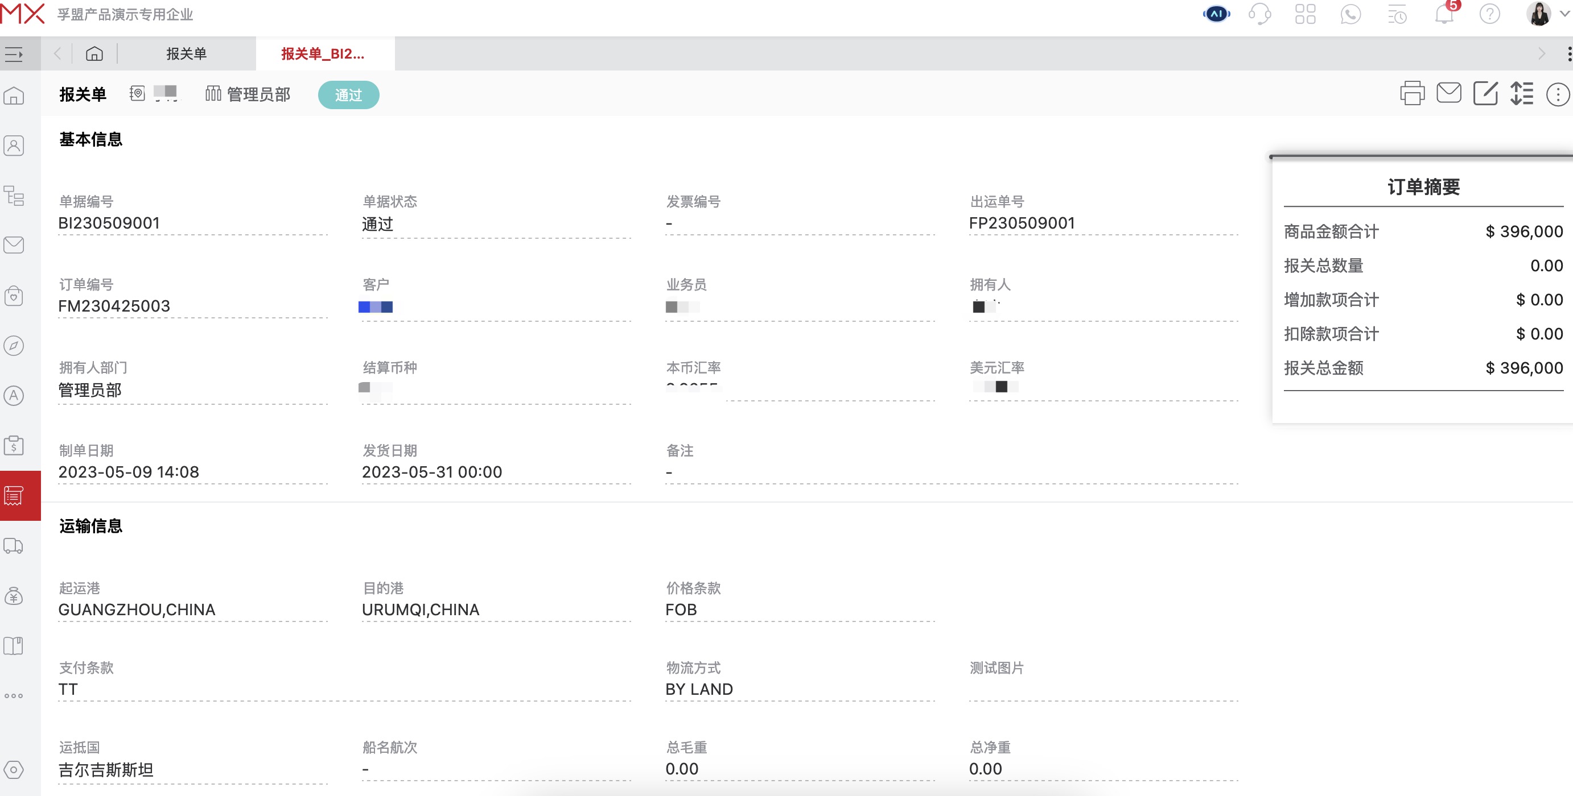Open the print icon on the toolbar
The height and width of the screenshot is (796, 1573).
(x=1412, y=93)
